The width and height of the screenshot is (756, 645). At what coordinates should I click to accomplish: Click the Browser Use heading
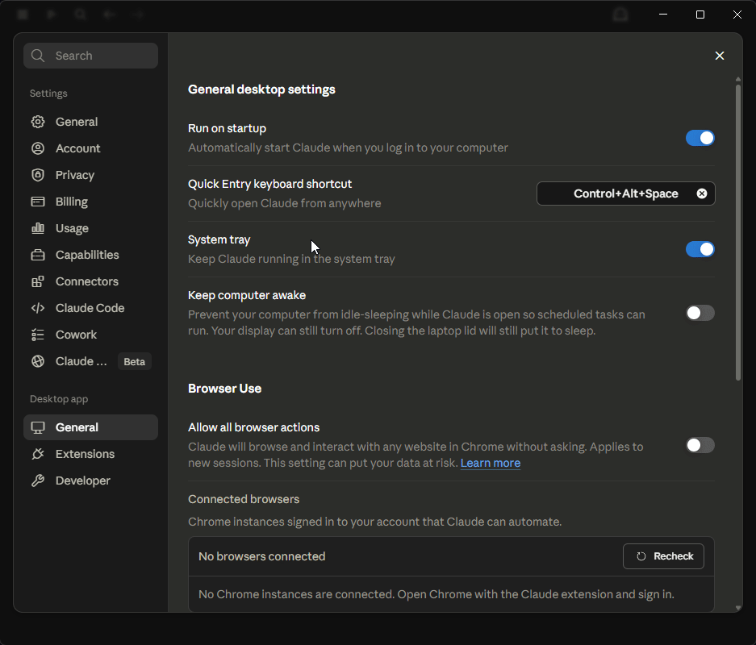[224, 389]
